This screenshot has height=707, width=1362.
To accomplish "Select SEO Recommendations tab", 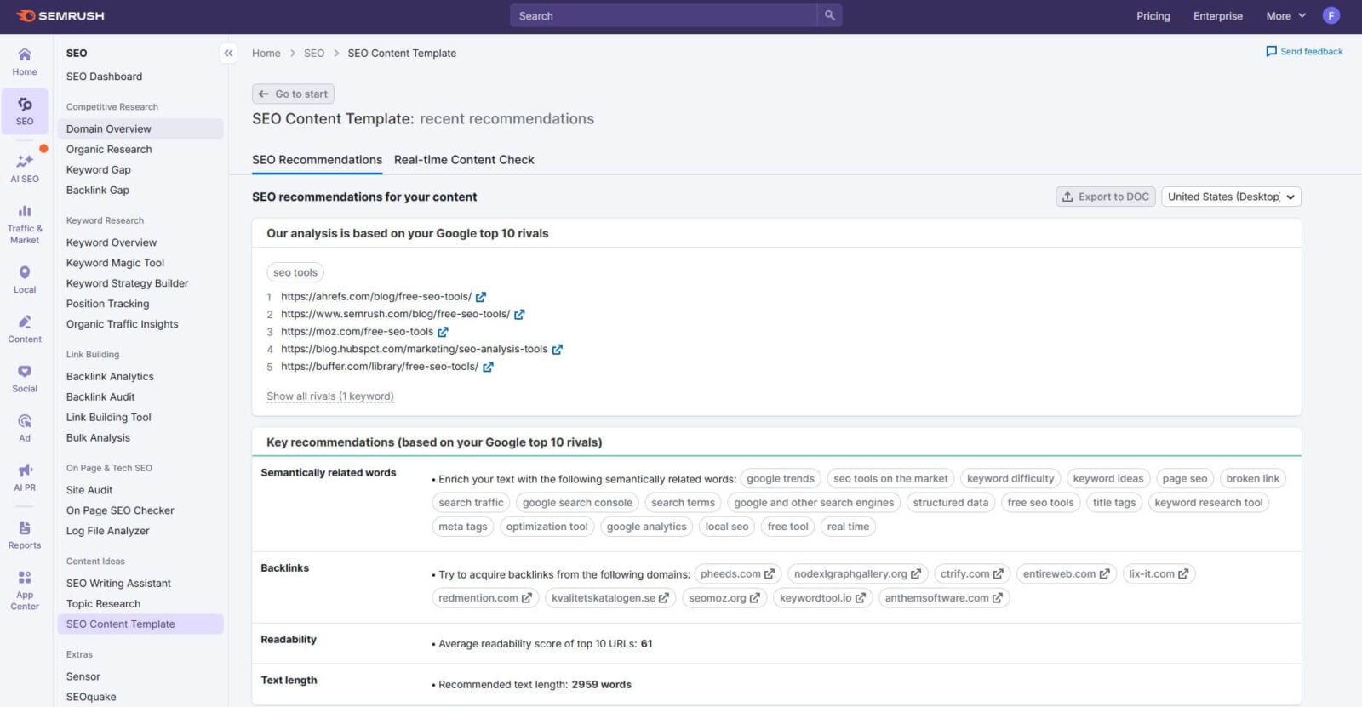I will (x=317, y=160).
